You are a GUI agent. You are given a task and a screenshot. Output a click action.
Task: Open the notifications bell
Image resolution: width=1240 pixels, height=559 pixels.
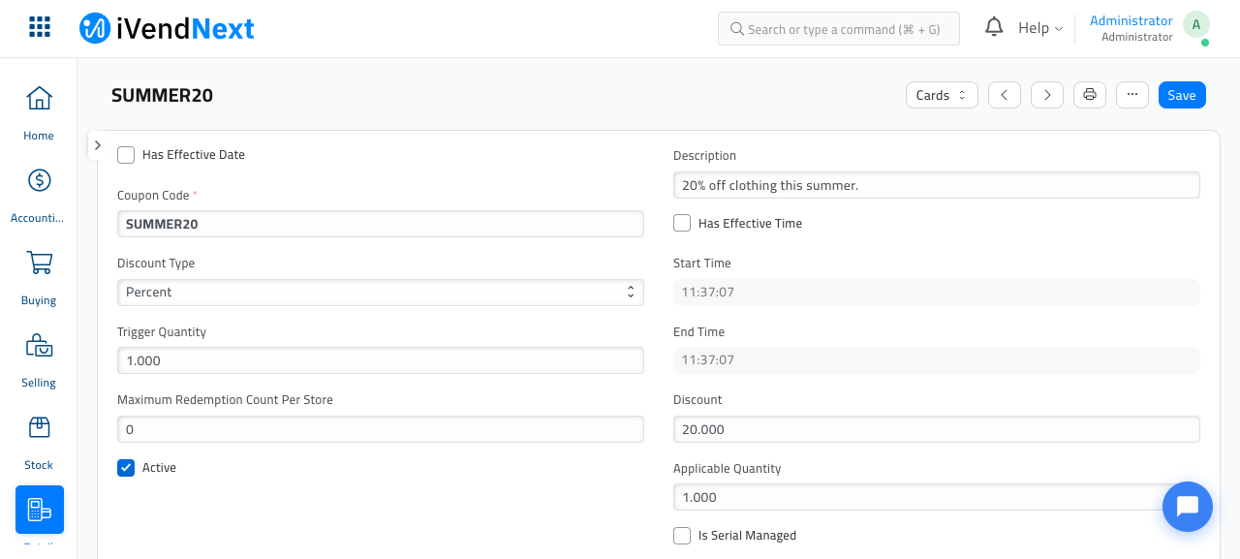click(x=994, y=27)
